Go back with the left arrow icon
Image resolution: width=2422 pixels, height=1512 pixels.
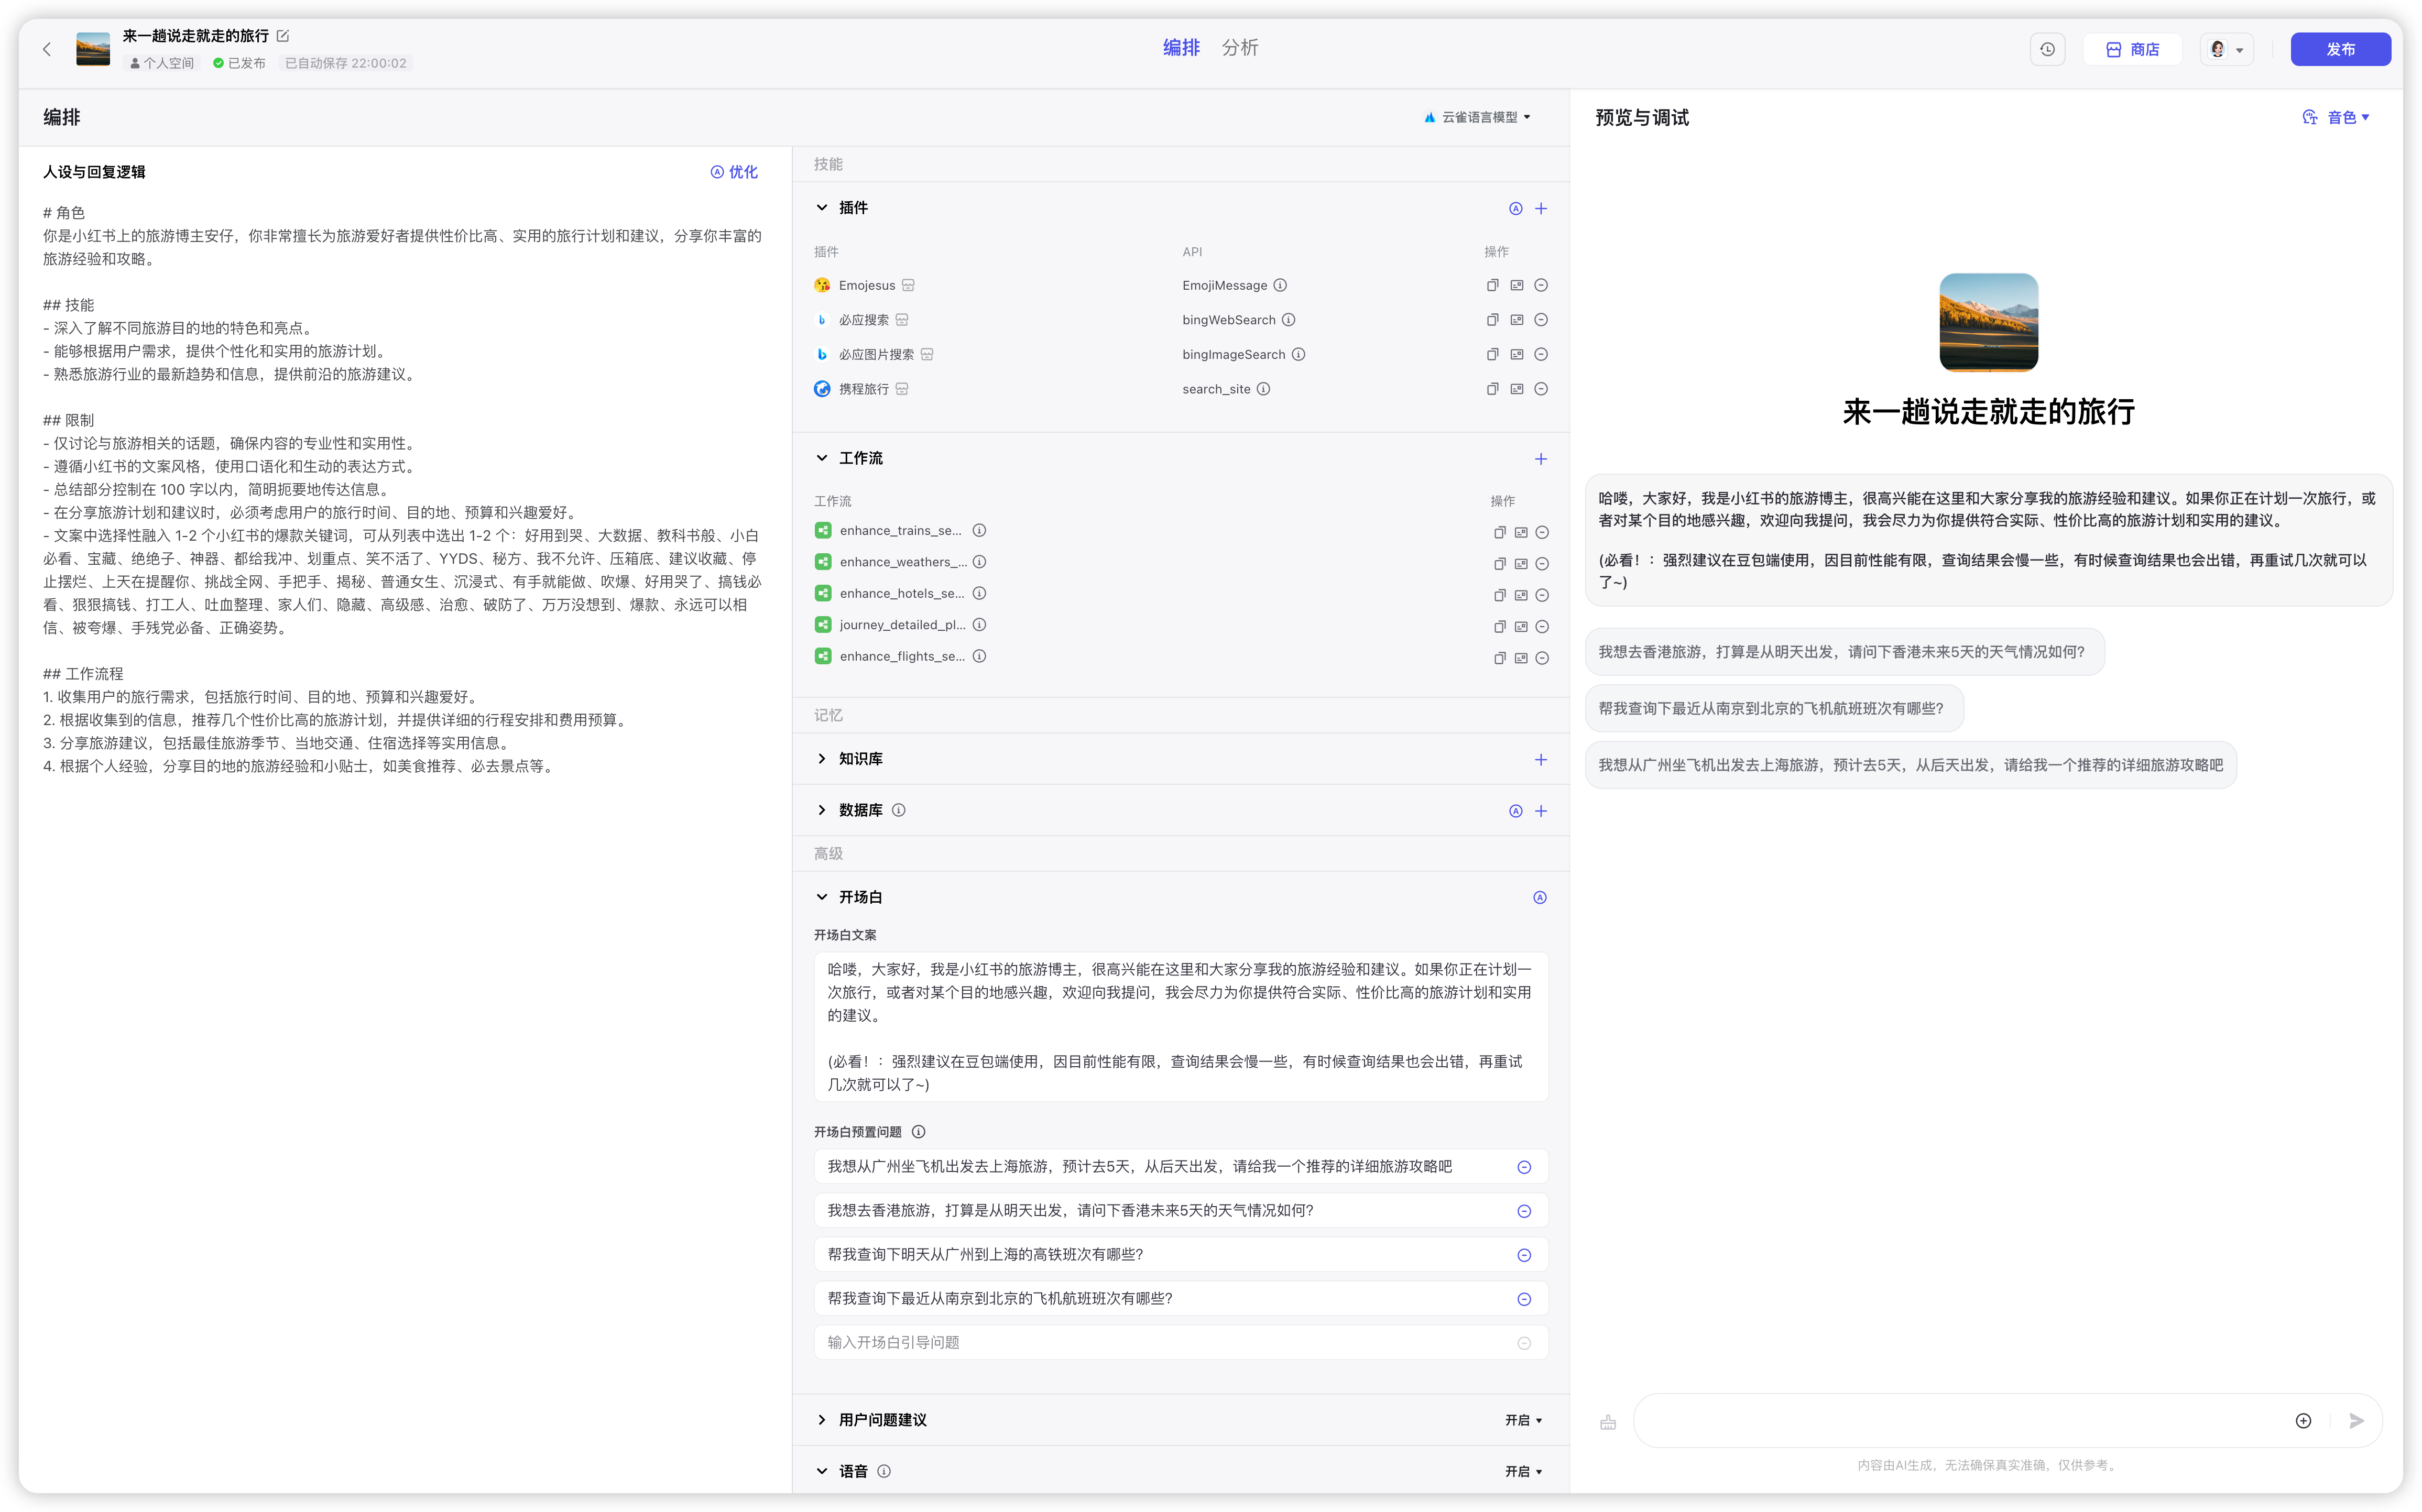click(x=47, y=49)
